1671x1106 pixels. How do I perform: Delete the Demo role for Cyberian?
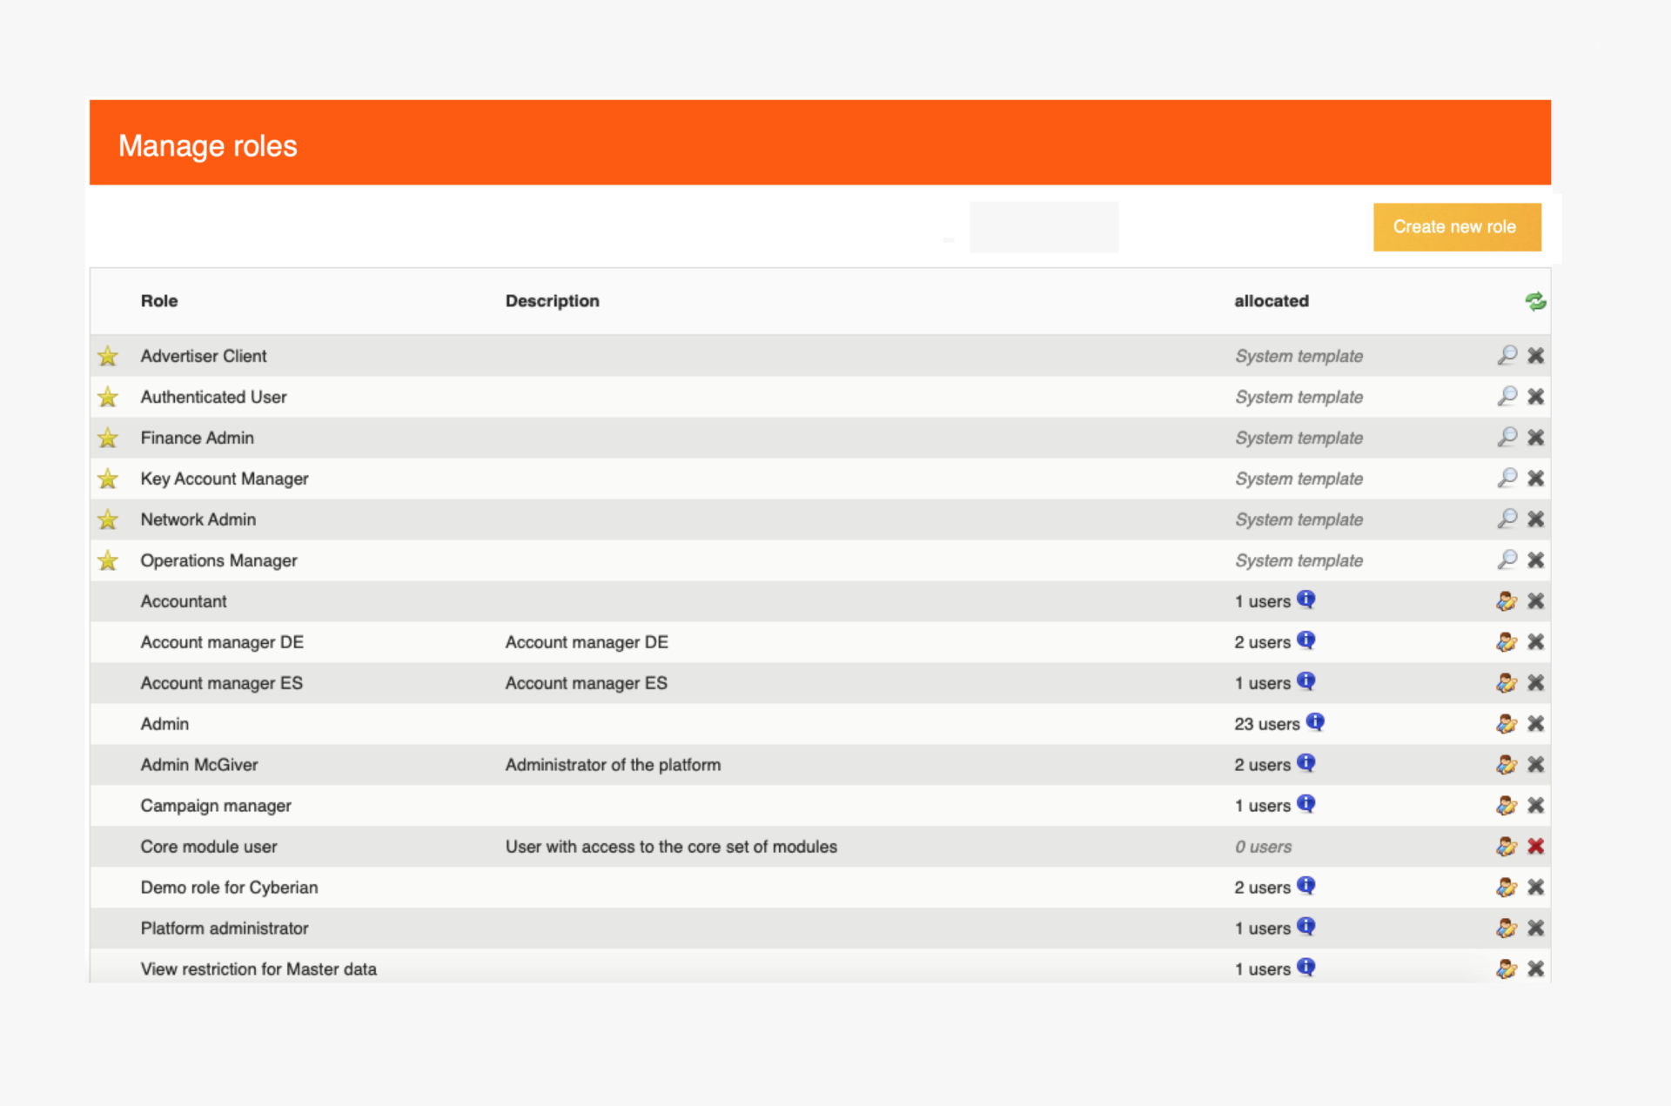pos(1536,887)
